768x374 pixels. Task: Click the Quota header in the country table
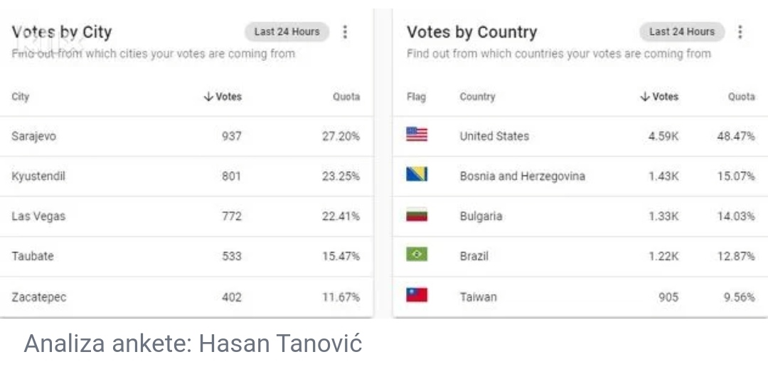tap(741, 97)
